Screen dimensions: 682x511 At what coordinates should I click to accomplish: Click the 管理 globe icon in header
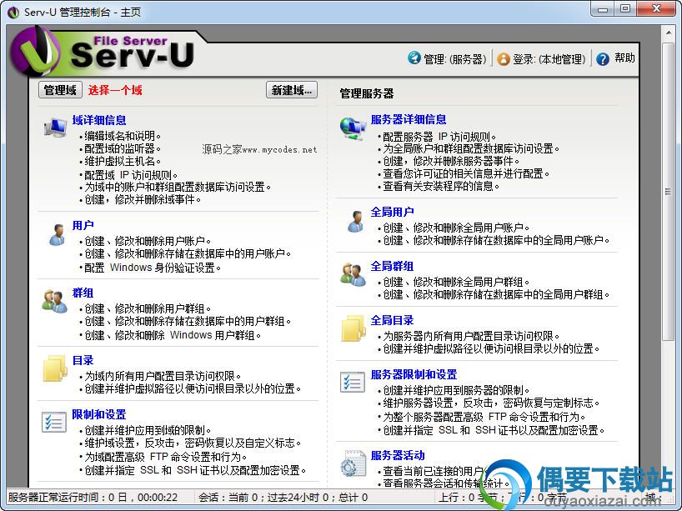coord(414,58)
